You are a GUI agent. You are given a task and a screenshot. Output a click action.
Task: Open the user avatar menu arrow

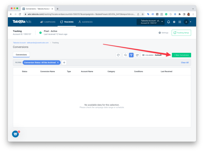[190, 22]
